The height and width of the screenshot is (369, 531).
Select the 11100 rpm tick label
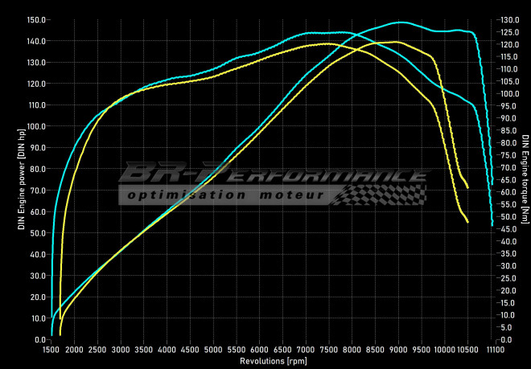(495, 350)
